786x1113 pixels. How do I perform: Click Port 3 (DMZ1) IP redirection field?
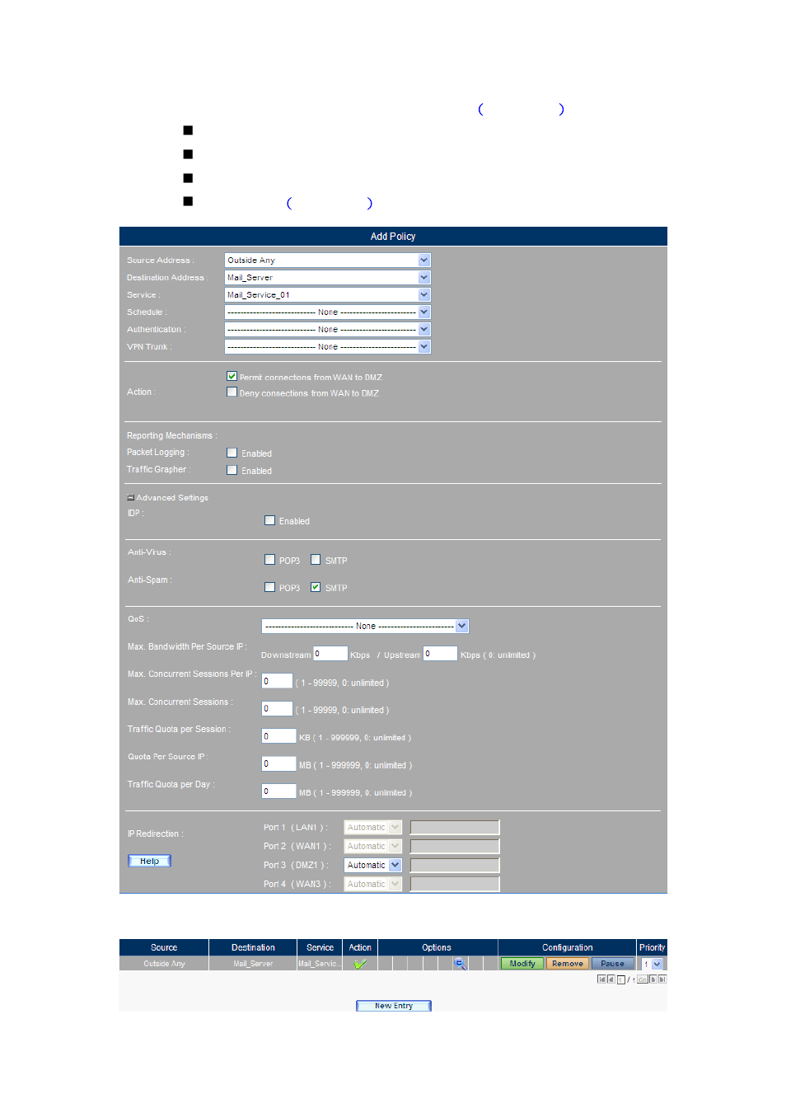click(455, 866)
